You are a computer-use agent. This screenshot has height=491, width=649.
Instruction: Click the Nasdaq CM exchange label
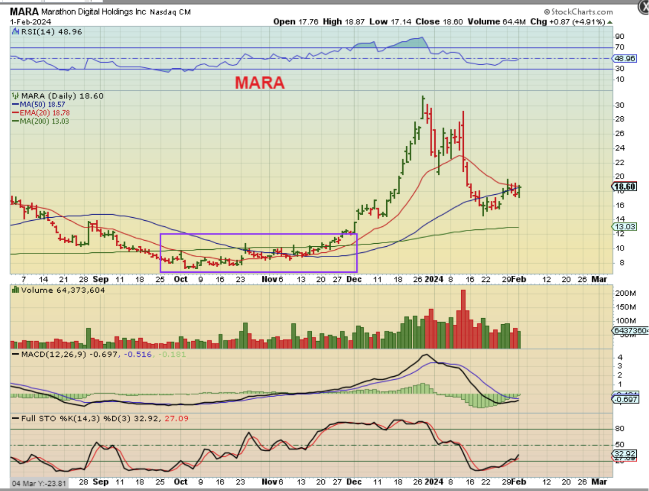170,12
